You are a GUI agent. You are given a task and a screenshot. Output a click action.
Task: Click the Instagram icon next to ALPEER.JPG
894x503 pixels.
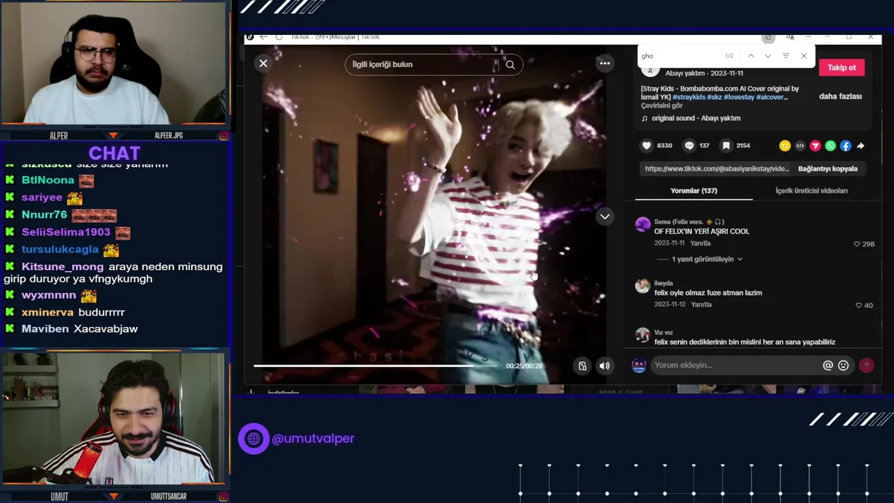(223, 136)
